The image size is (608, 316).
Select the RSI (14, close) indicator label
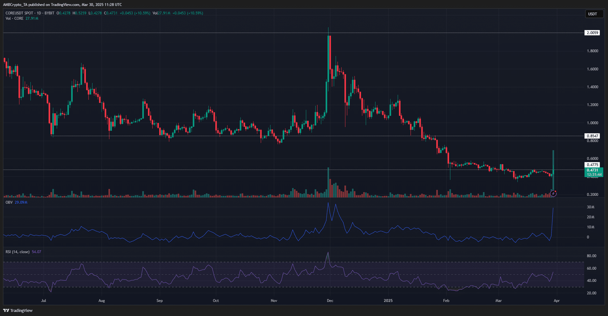coord(17,252)
